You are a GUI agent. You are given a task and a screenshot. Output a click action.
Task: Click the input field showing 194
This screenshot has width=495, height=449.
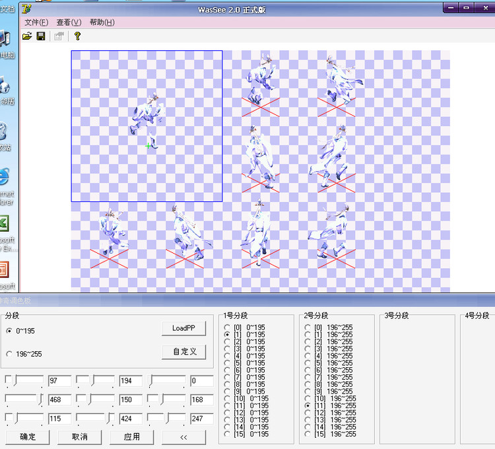point(131,381)
